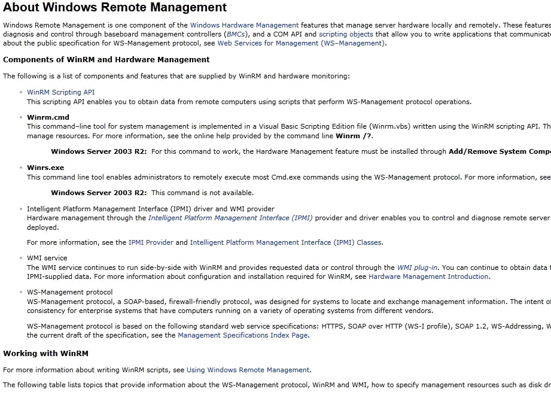Open Web Services for Management (WS-Management) link
The image size is (551, 395).
tap(301, 43)
